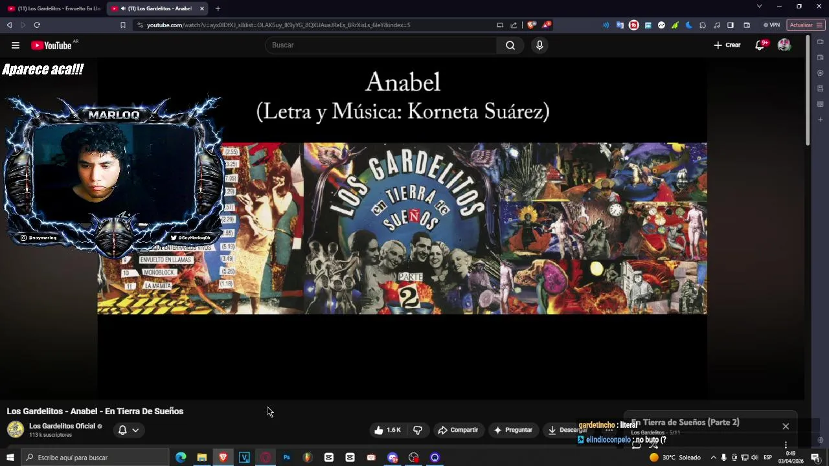
Task: Open Brave browser from taskbar
Action: 223,458
